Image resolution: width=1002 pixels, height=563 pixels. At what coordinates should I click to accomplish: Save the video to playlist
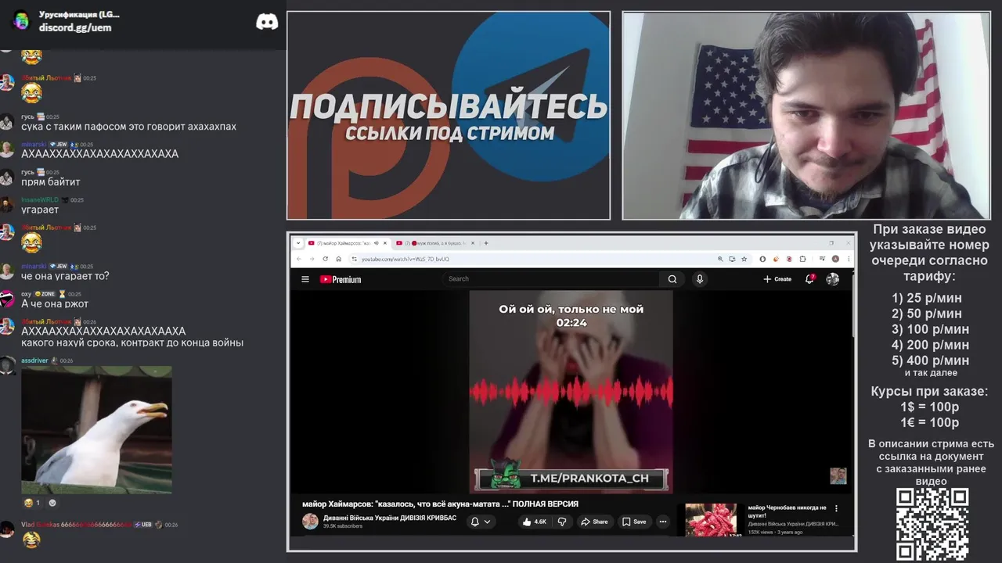pos(634,522)
